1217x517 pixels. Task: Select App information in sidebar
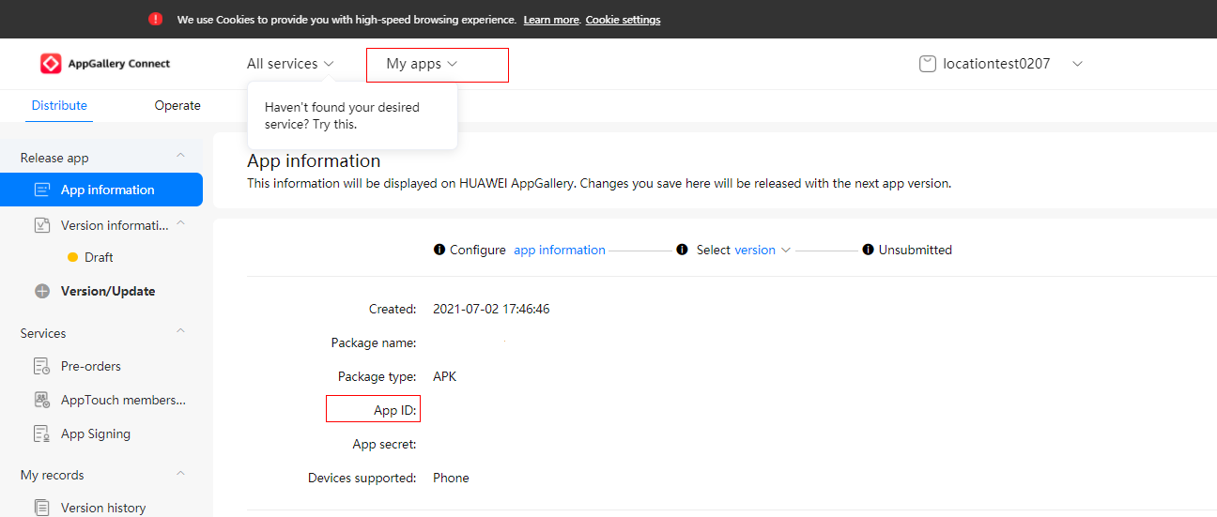point(101,190)
